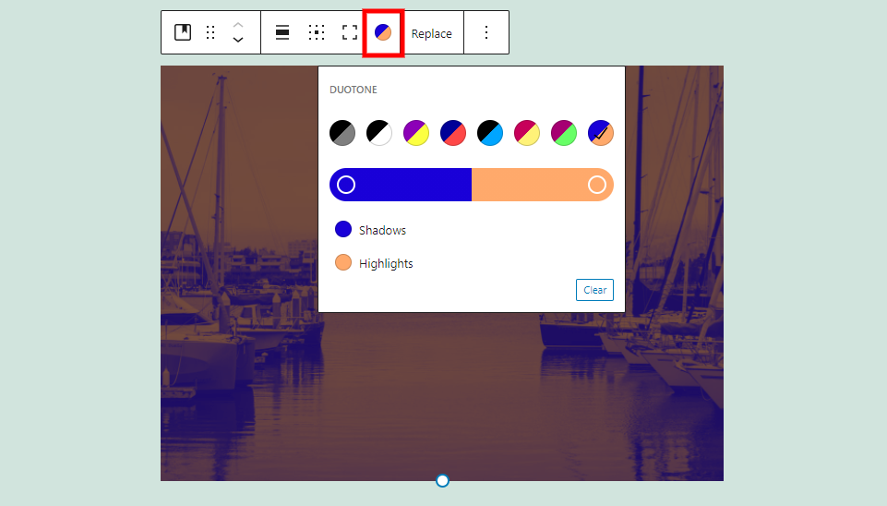Pick the black and blue duotone preset
887x506 pixels.
point(490,133)
